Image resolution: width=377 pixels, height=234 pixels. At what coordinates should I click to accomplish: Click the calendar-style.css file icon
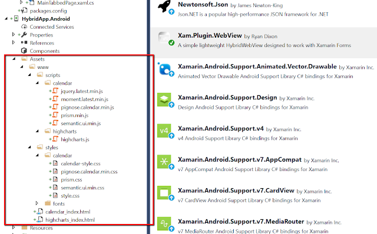[x=55, y=163]
